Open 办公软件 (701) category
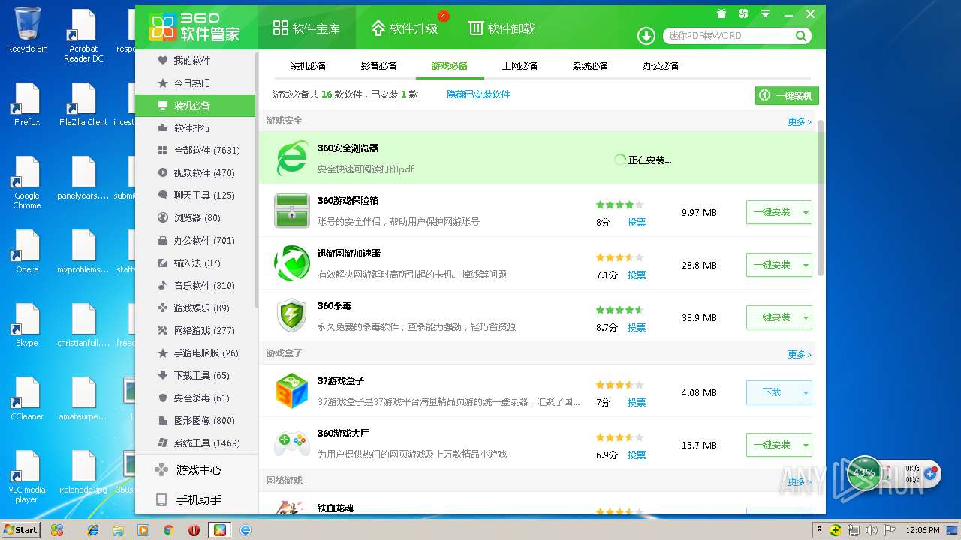 coord(195,240)
